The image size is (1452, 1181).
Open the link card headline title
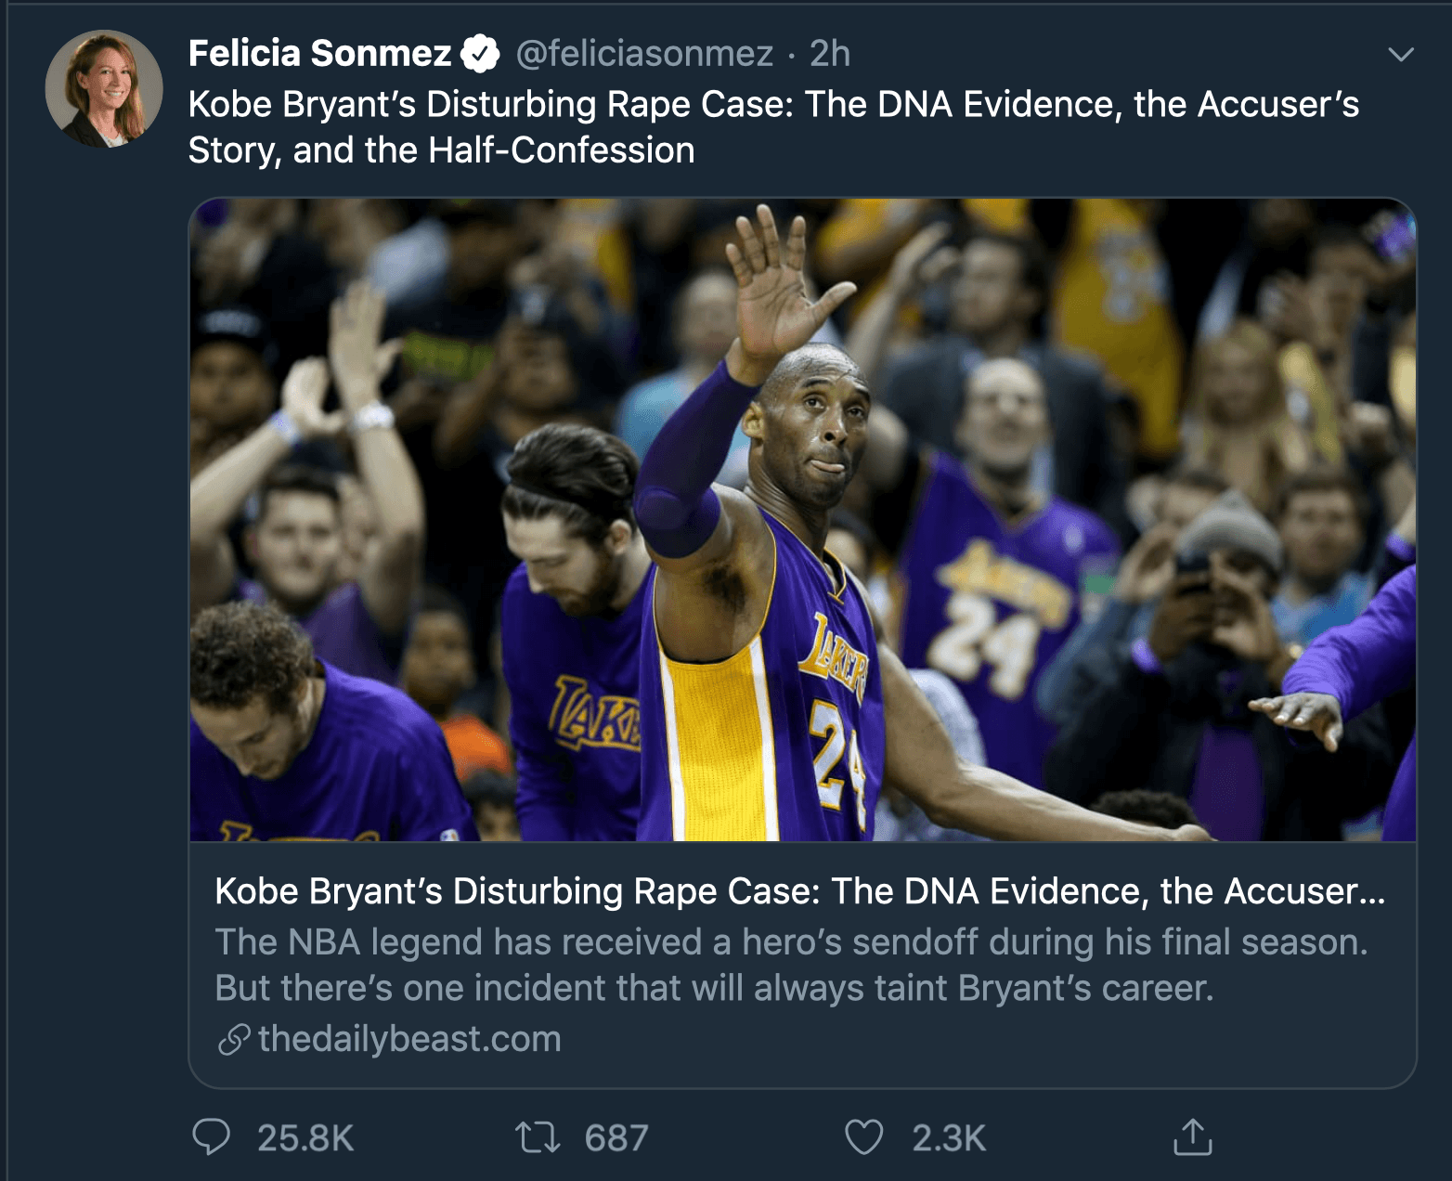798,891
